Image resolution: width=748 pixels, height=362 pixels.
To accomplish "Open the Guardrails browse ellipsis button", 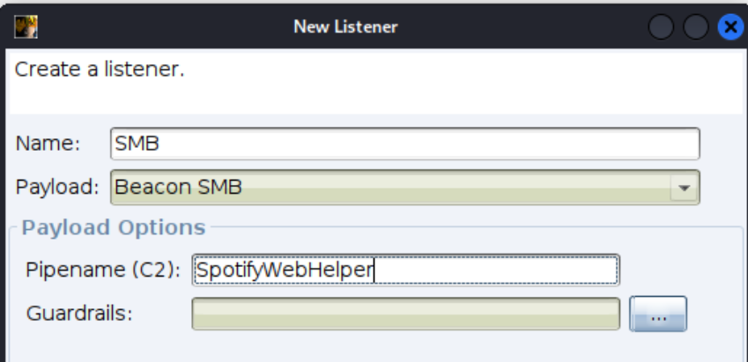I will pos(658,314).
